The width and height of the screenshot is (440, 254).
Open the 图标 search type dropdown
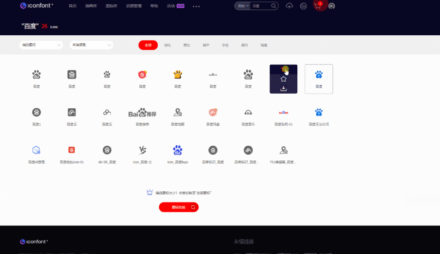[243, 6]
